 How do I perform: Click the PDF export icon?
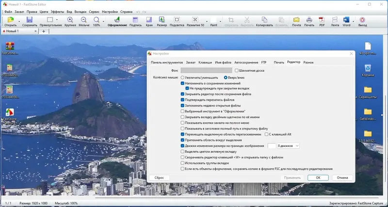(x=322, y=20)
